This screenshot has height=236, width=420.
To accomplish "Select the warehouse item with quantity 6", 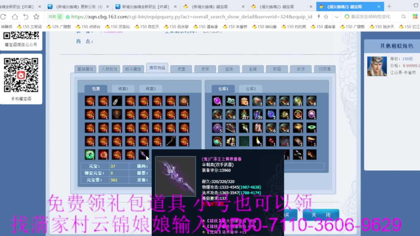I will point(271,128).
